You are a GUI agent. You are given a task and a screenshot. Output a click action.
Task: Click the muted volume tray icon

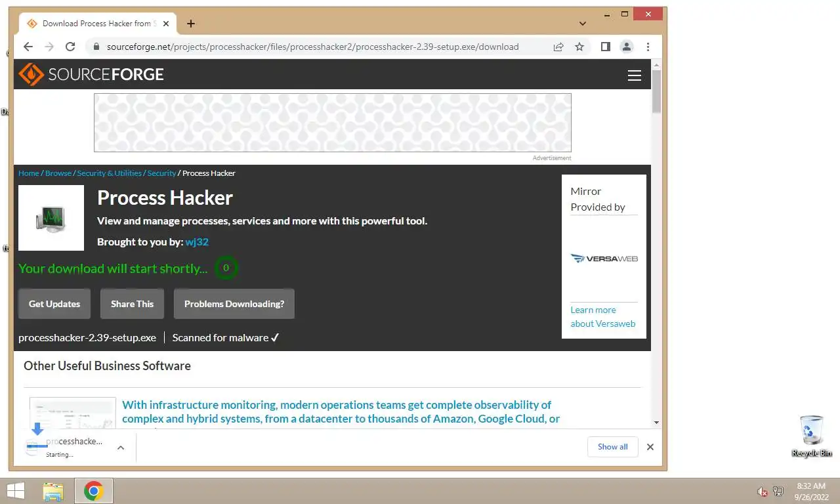[763, 491]
